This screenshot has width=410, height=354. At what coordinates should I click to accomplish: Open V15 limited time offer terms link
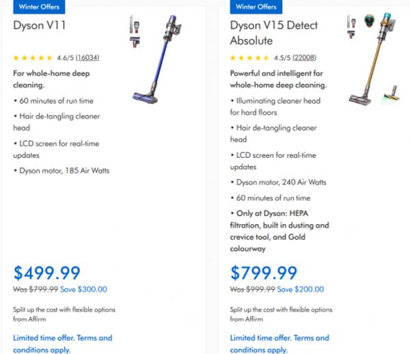(279, 344)
